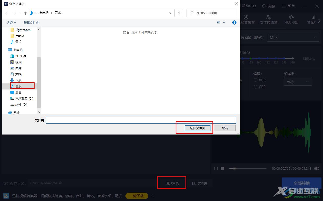Open 图片 folder in tree

coord(18,68)
